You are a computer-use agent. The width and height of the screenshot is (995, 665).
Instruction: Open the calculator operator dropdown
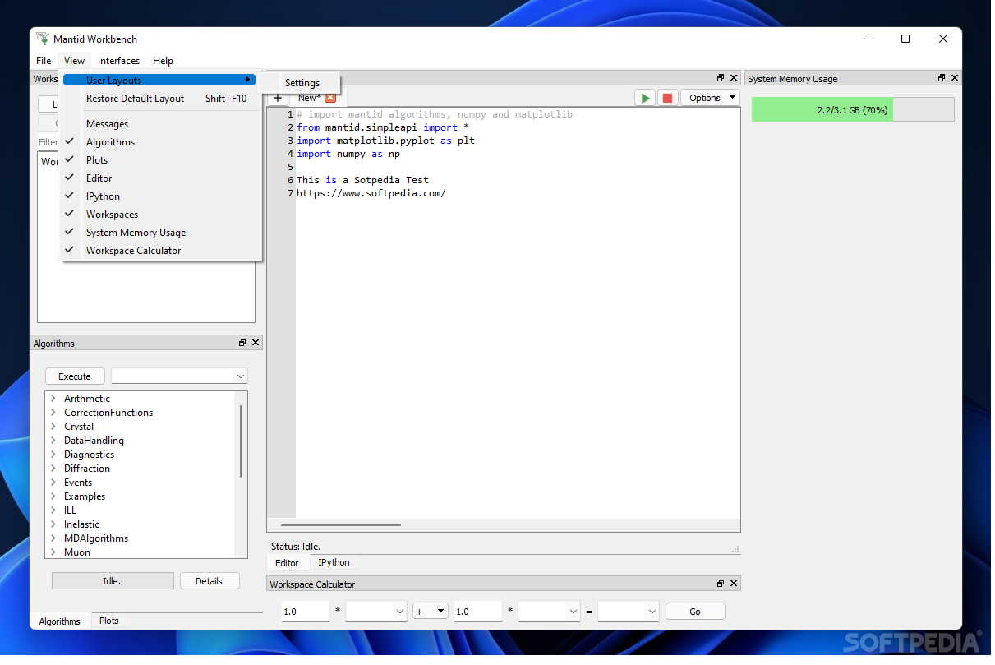[x=431, y=612]
